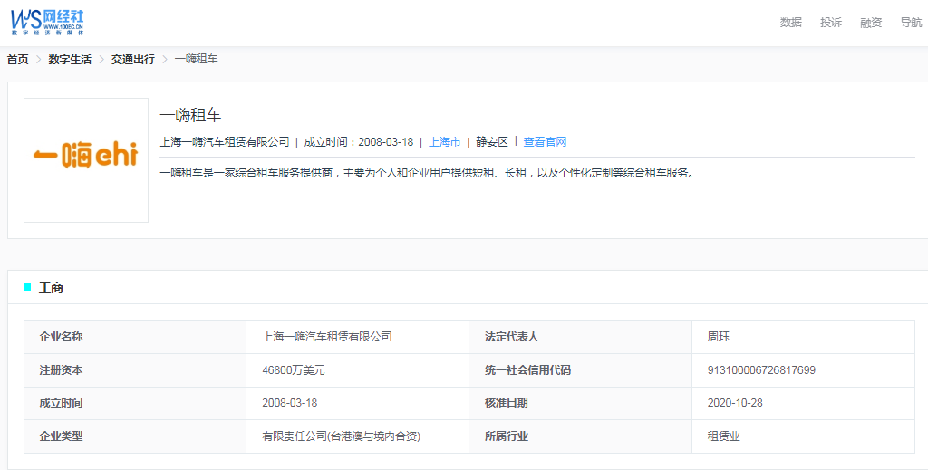Image resolution: width=928 pixels, height=470 pixels.
Task: Open the 数据 navigation menu
Action: coord(790,23)
